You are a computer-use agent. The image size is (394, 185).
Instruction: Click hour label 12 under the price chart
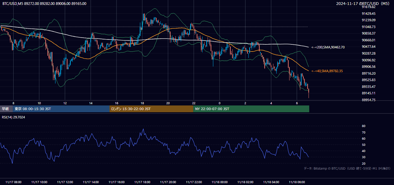point(65,103)
